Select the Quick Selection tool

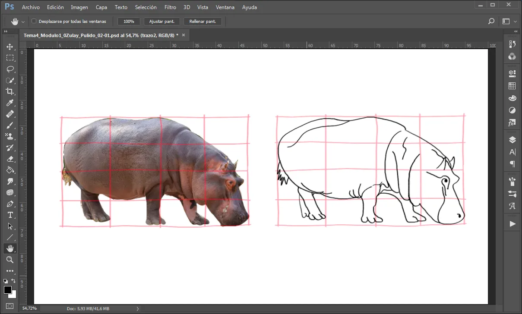coord(9,80)
